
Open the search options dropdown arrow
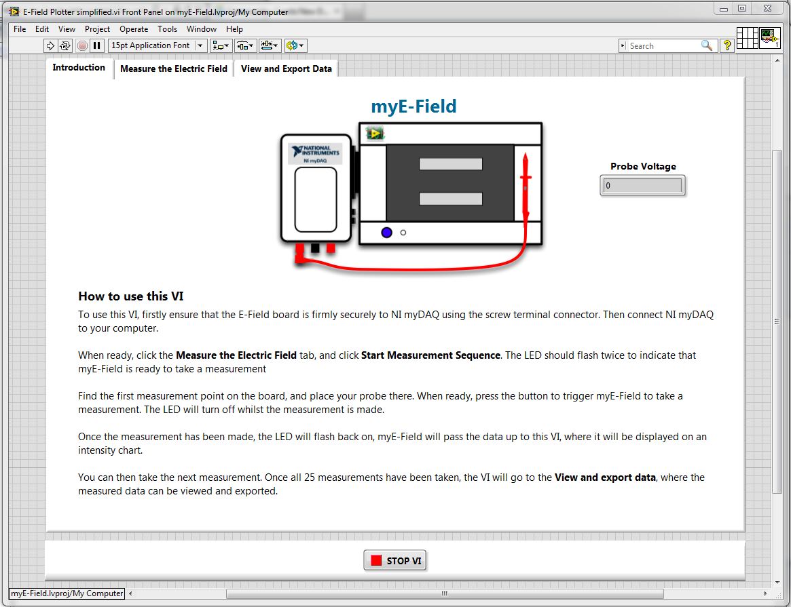pos(623,46)
